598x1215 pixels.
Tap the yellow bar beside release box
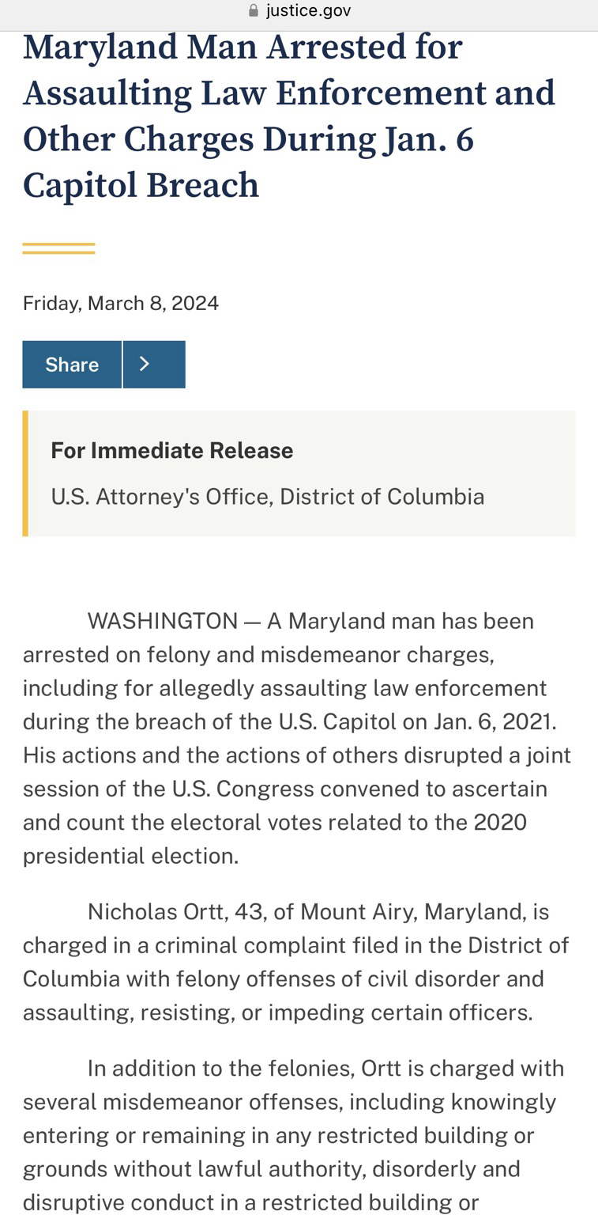tap(25, 473)
